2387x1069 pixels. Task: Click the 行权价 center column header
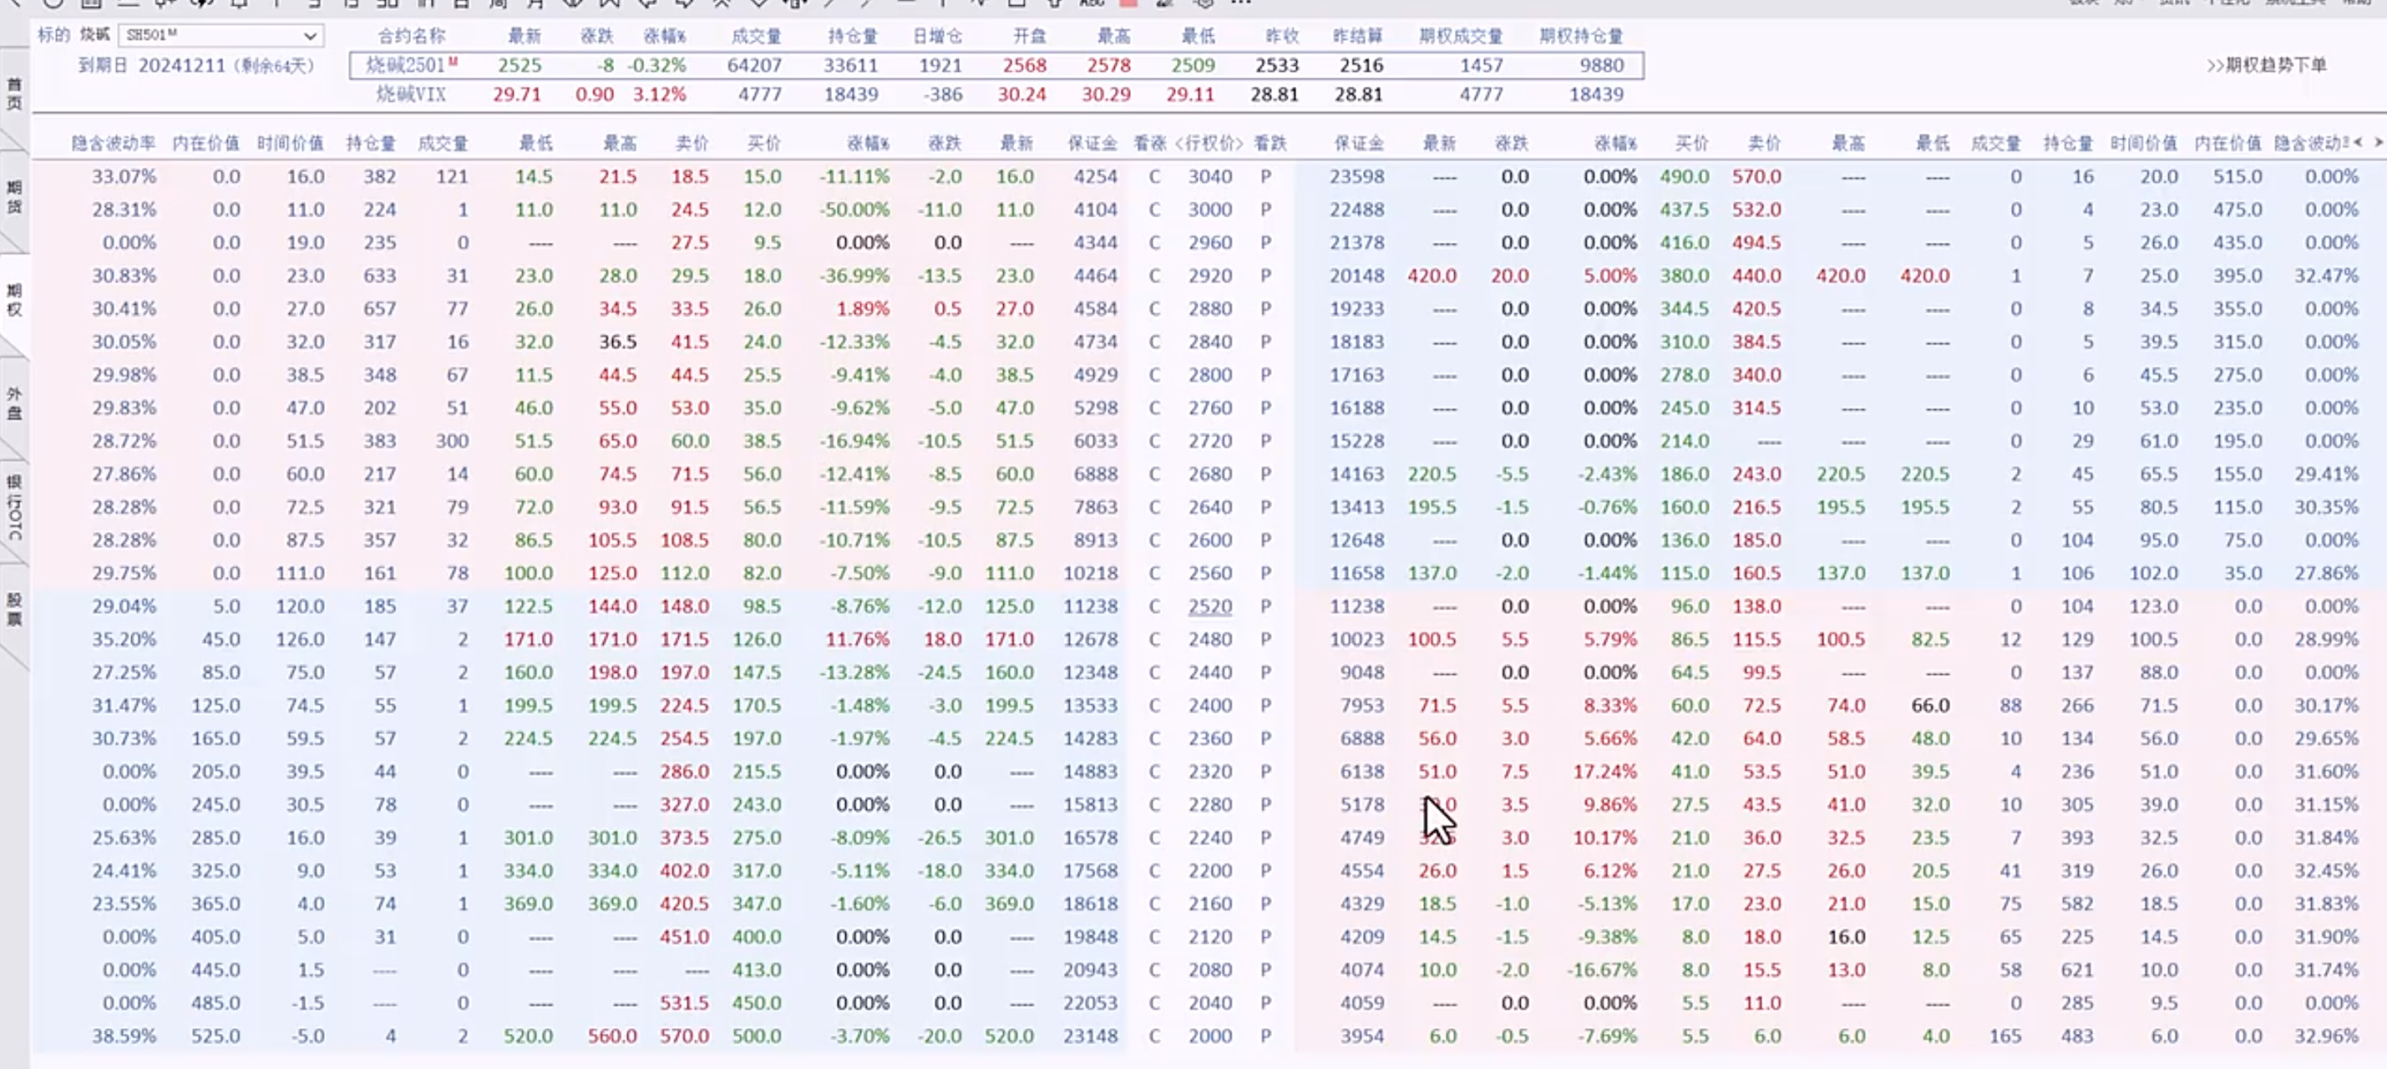pyautogui.click(x=1209, y=143)
